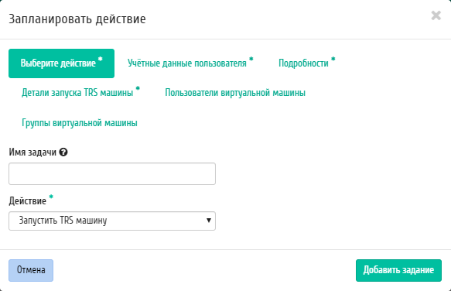Switch to Учётные данные пользователя tab
This screenshot has width=451, height=291.
[x=190, y=63]
